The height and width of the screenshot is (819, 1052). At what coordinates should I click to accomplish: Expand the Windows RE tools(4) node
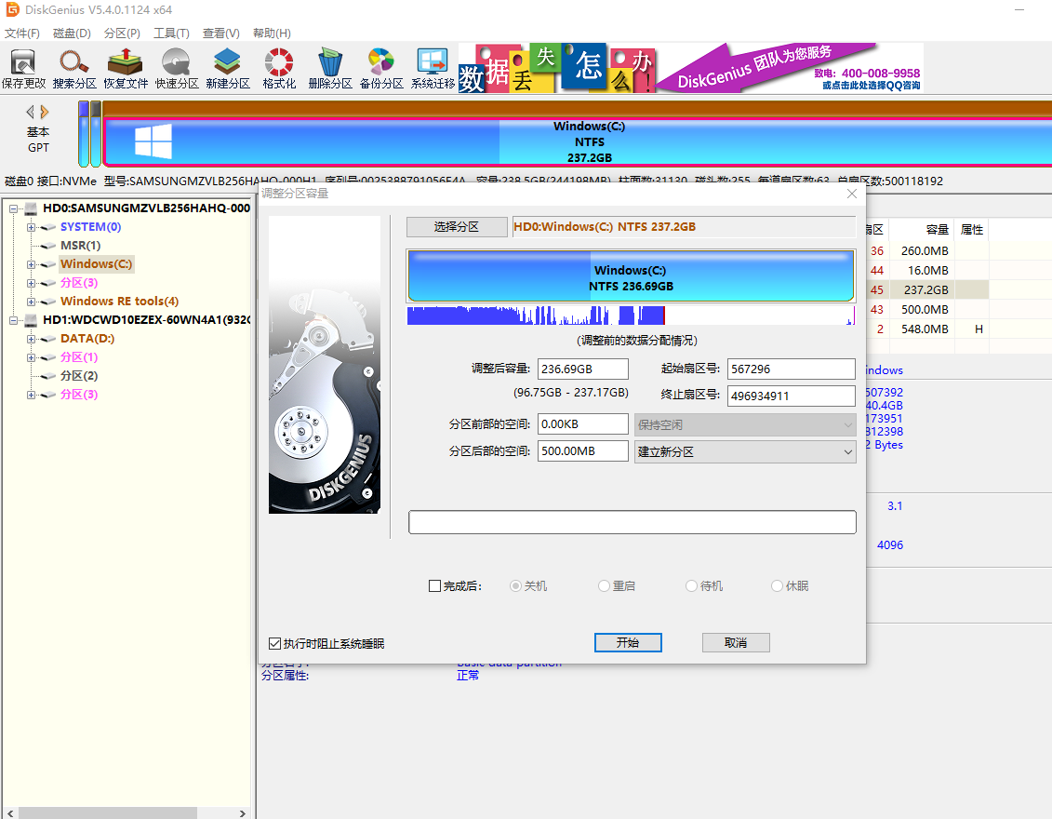31,302
